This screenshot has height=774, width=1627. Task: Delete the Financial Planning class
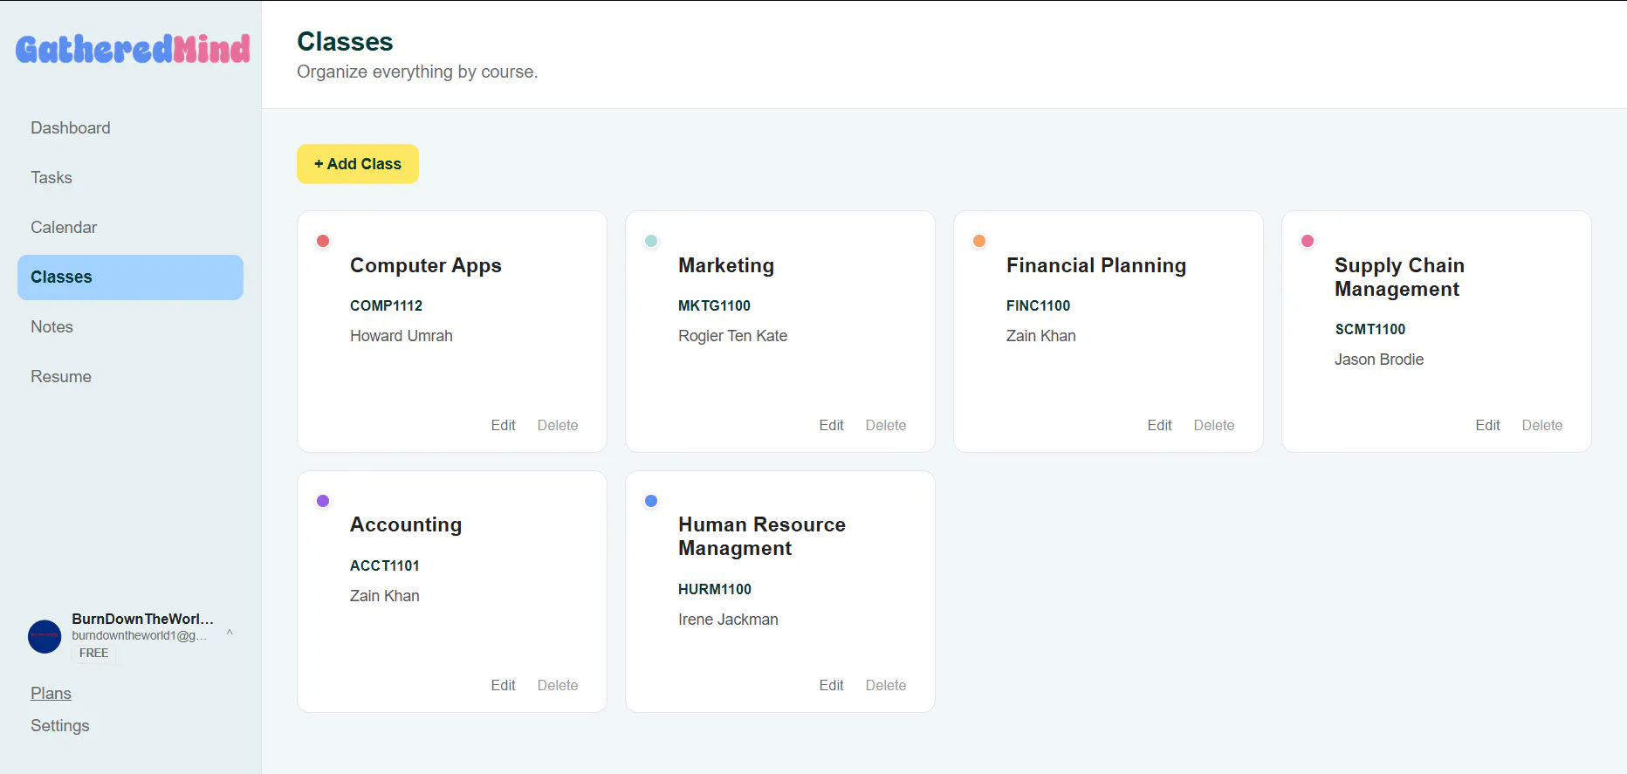pyautogui.click(x=1214, y=425)
